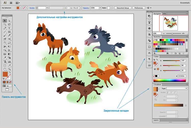Select the Selection (black arrow) tool
Viewport: 191px width, 128px height.
5,21
